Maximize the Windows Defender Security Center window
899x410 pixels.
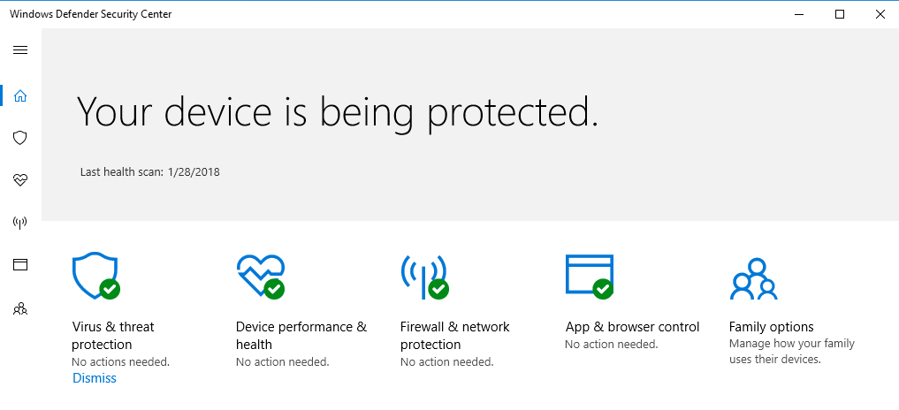click(840, 14)
